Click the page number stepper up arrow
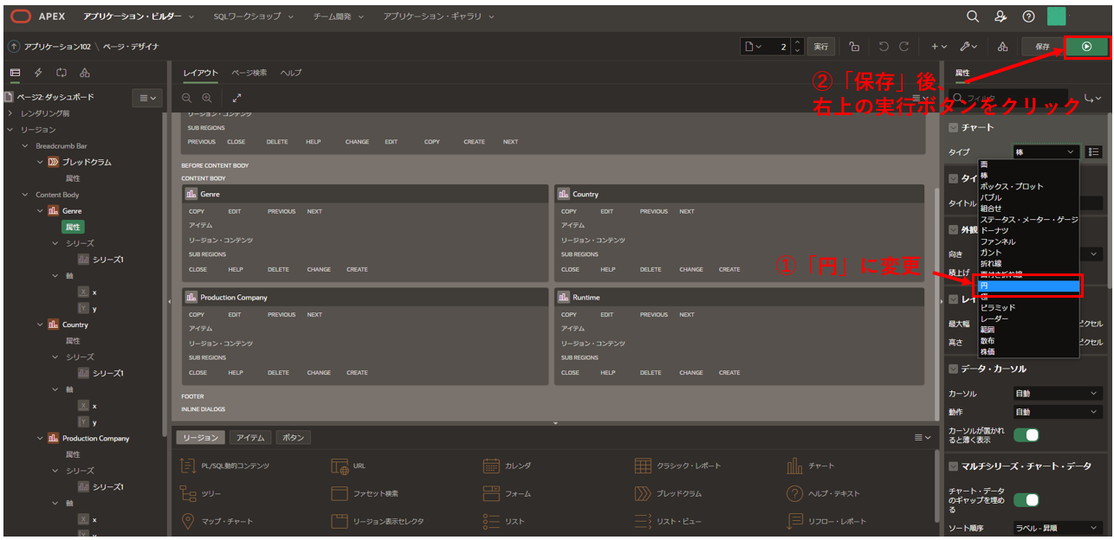The image size is (1114, 540). [x=797, y=42]
